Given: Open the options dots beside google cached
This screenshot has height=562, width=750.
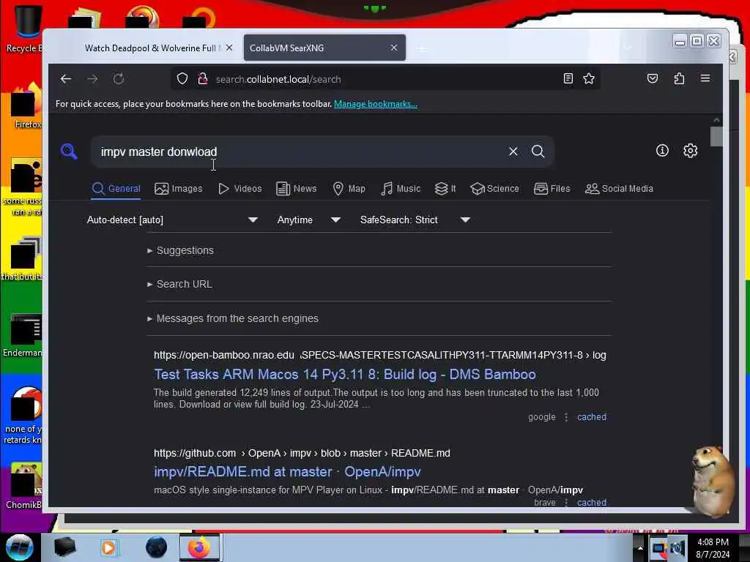Looking at the screenshot, I should click(x=566, y=417).
